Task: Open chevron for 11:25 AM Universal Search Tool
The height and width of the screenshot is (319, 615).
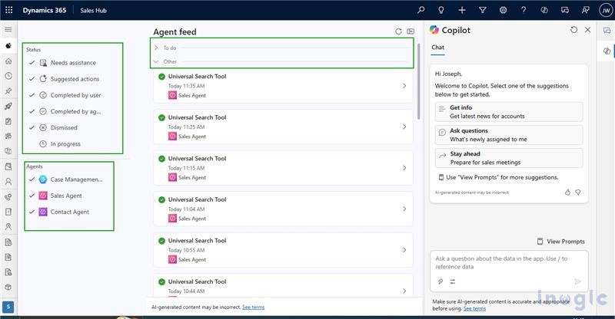Action: pyautogui.click(x=404, y=127)
